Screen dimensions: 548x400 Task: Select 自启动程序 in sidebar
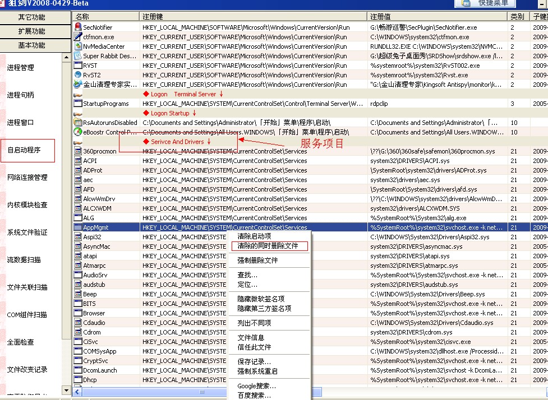(x=24, y=150)
